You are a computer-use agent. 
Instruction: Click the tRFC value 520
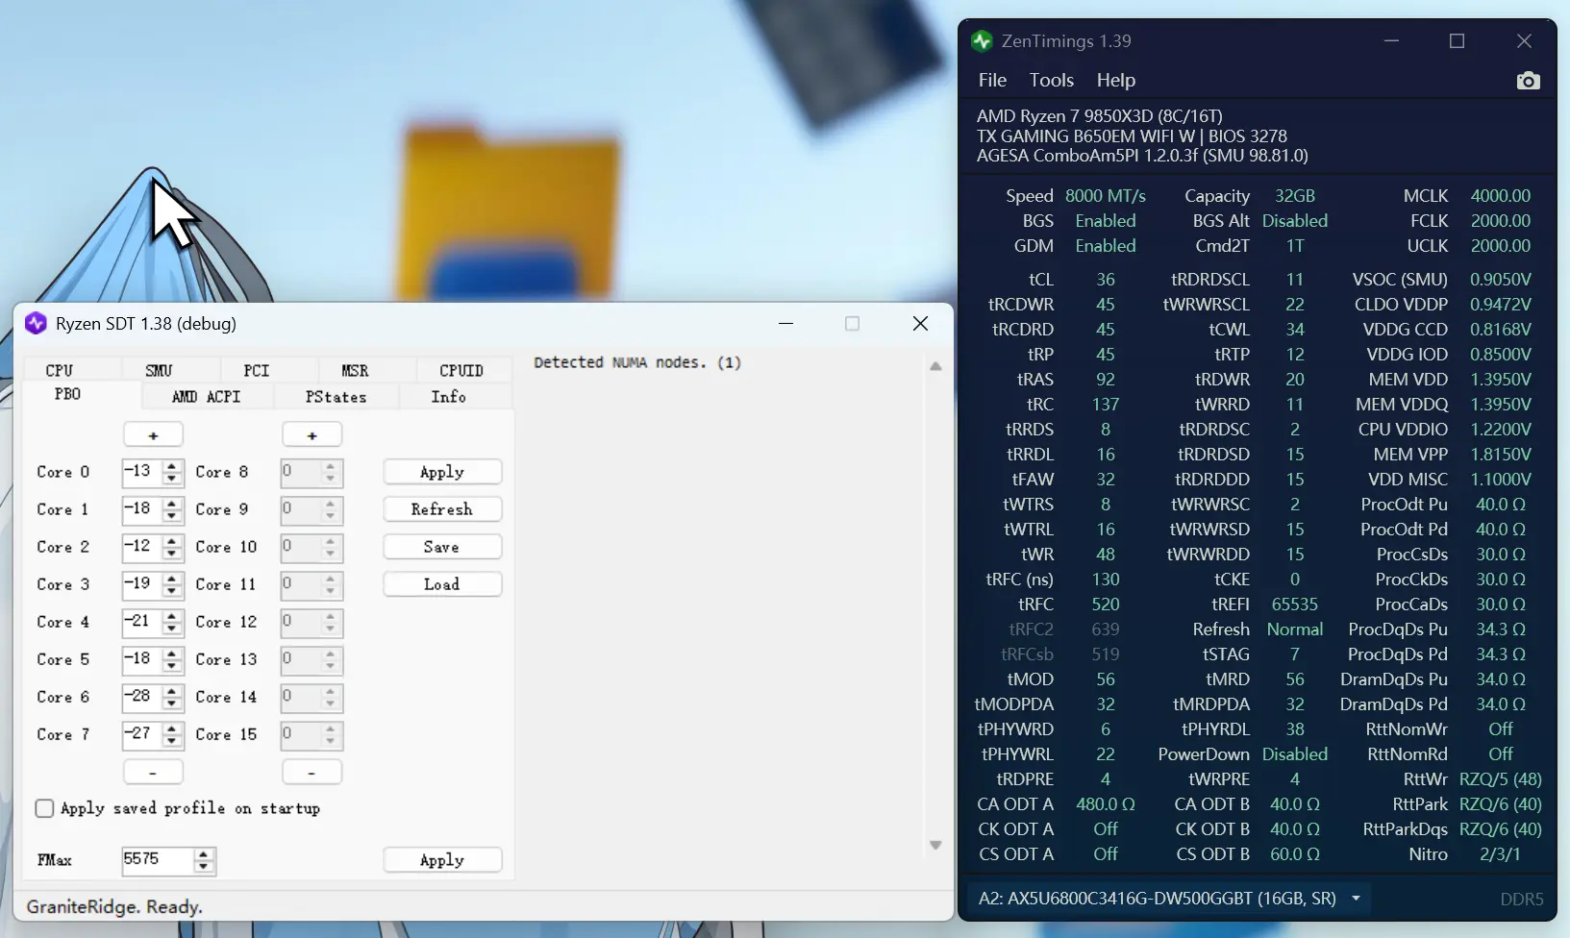tap(1106, 605)
